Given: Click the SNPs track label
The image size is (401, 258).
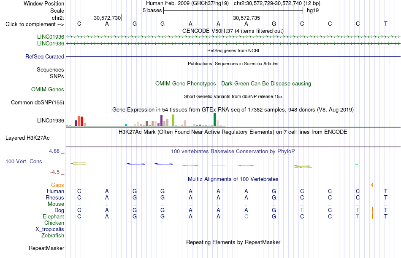Looking at the screenshot, I should (57, 76).
